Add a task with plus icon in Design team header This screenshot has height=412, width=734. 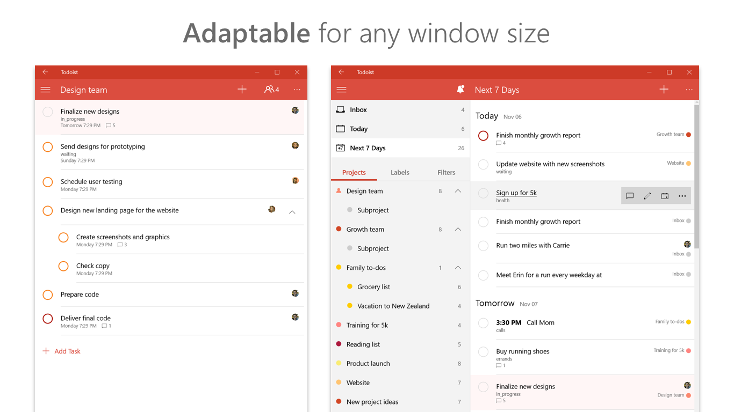(242, 90)
